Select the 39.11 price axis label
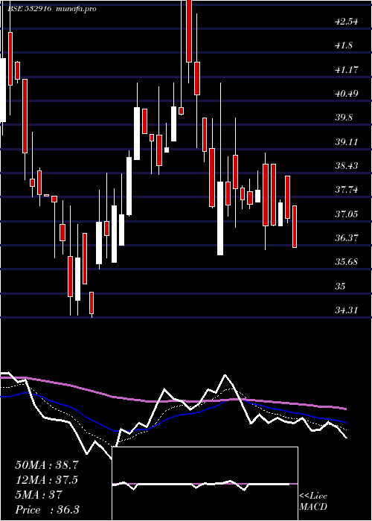Image resolution: width=372 pixels, height=521 pixels. pos(347,142)
